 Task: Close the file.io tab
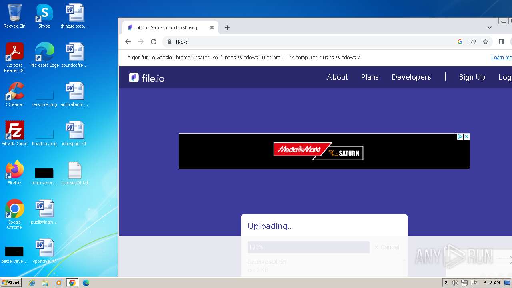pyautogui.click(x=212, y=28)
